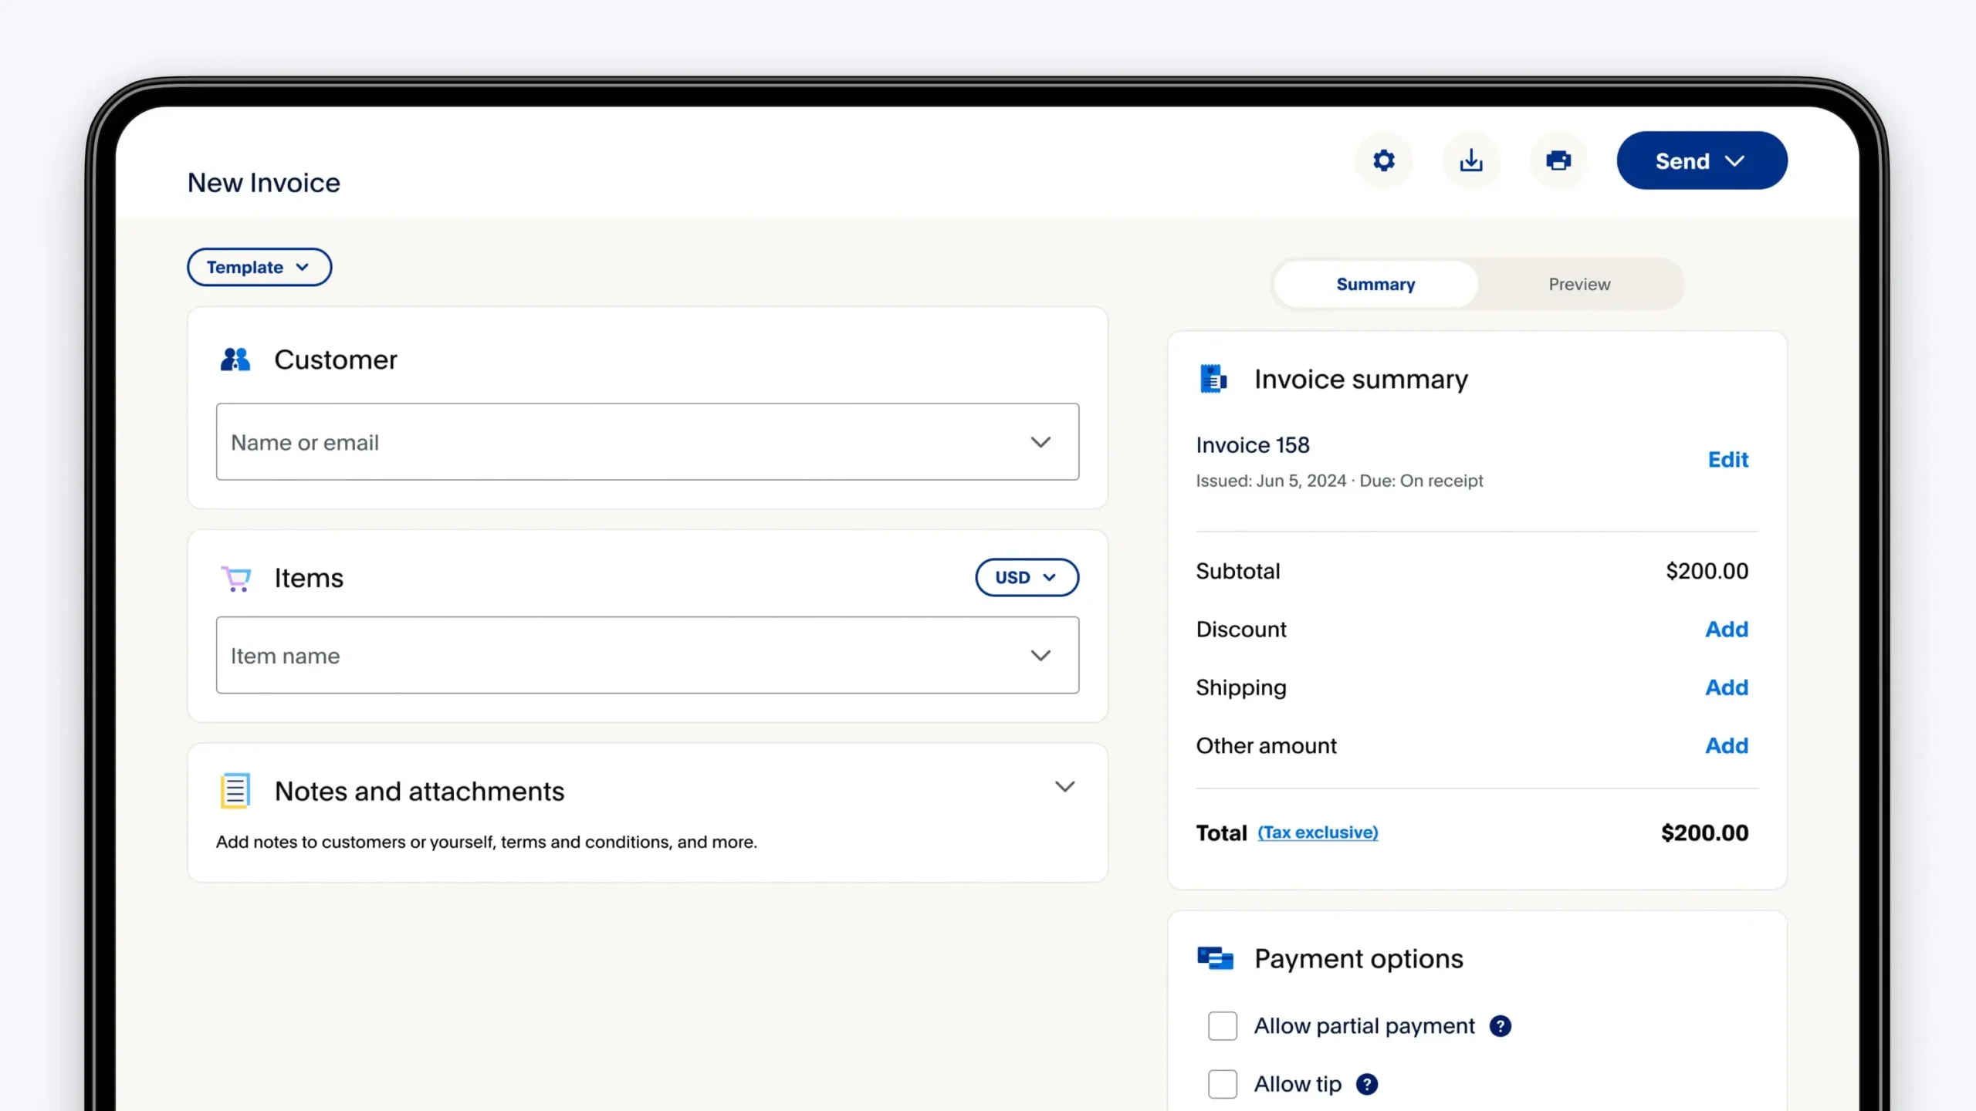The width and height of the screenshot is (1976, 1111).
Task: Select the Summary tab
Action: 1375,284
